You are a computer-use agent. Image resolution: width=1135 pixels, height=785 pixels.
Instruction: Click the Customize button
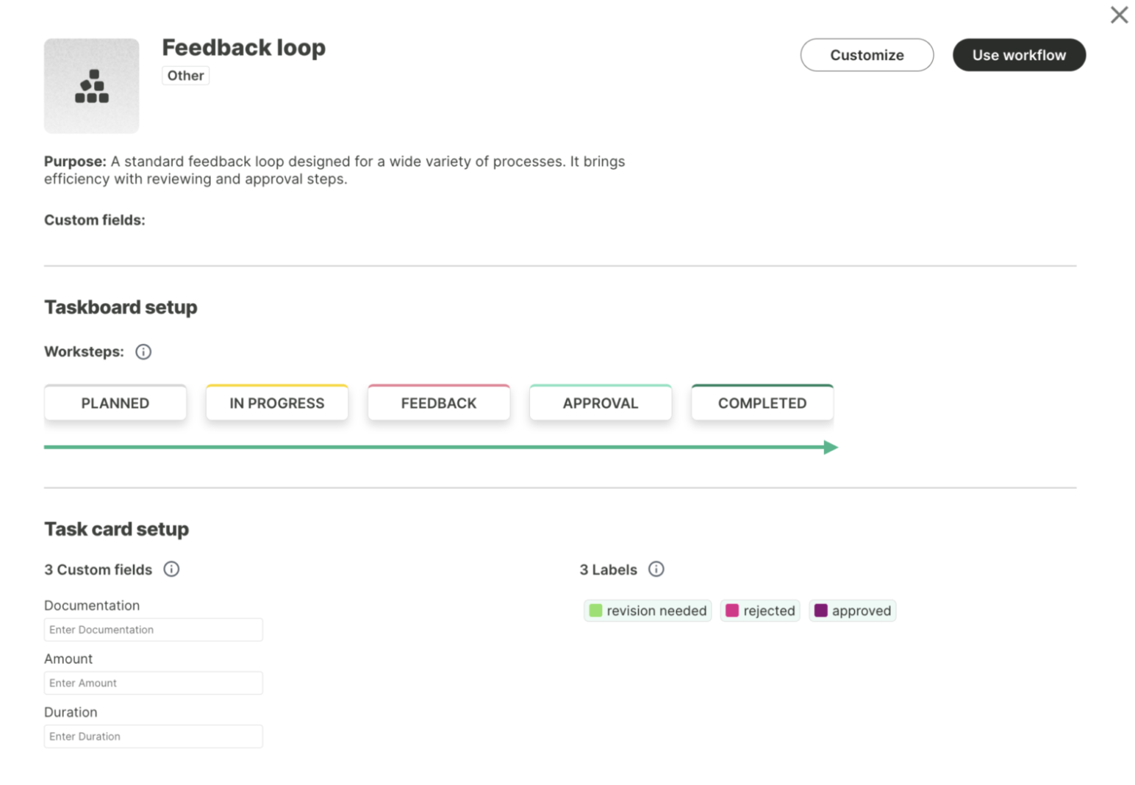pos(866,55)
